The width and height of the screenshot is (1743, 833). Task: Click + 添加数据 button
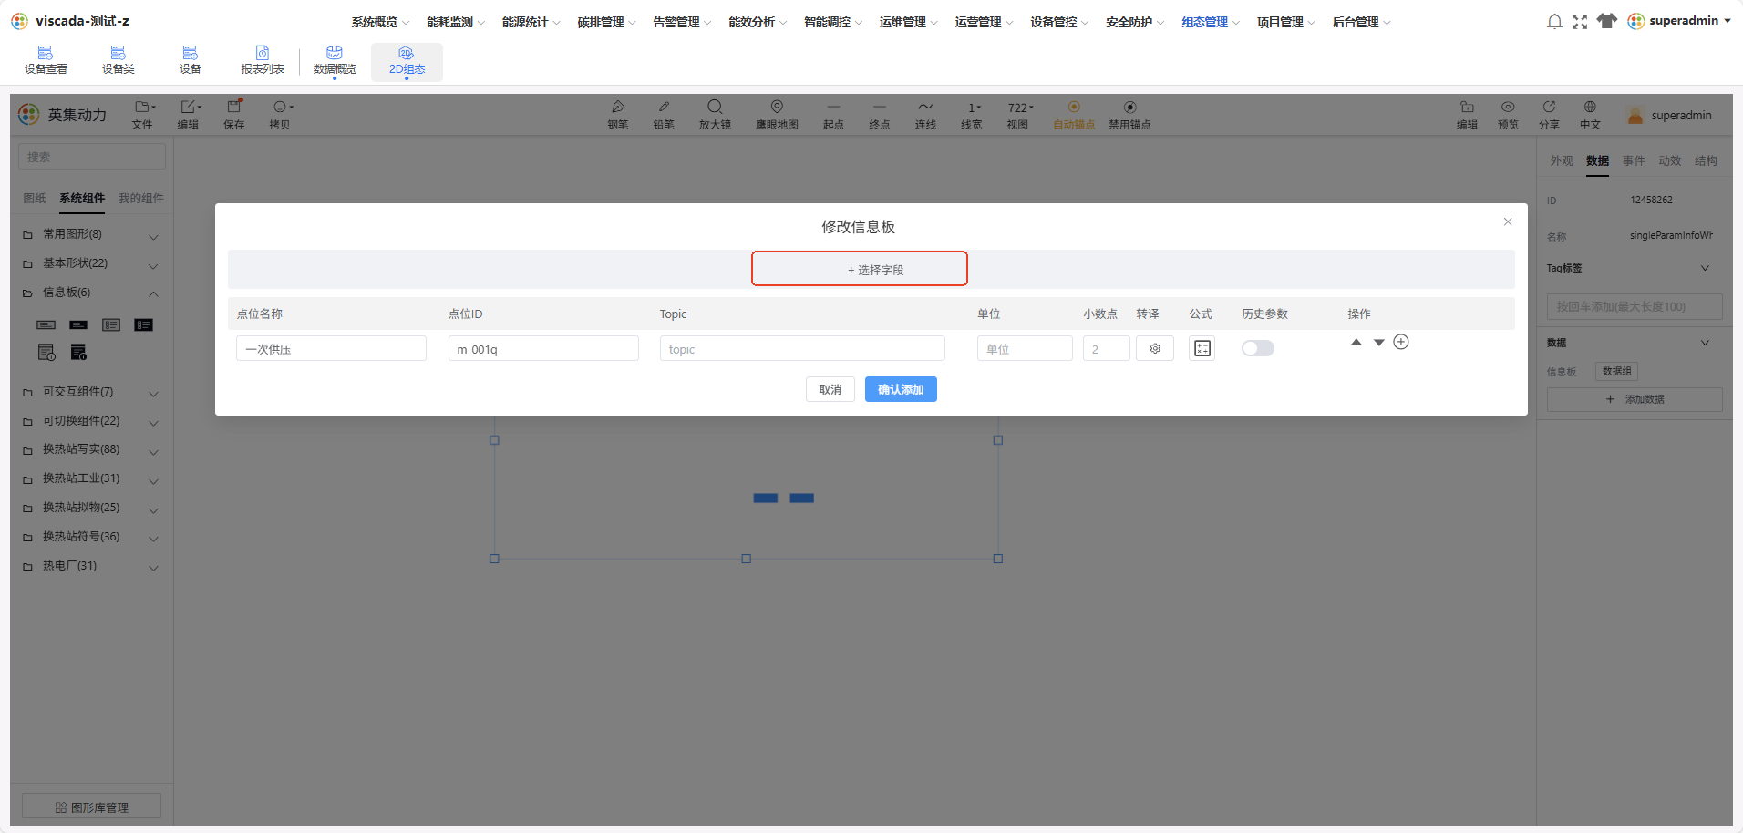pyautogui.click(x=1635, y=399)
